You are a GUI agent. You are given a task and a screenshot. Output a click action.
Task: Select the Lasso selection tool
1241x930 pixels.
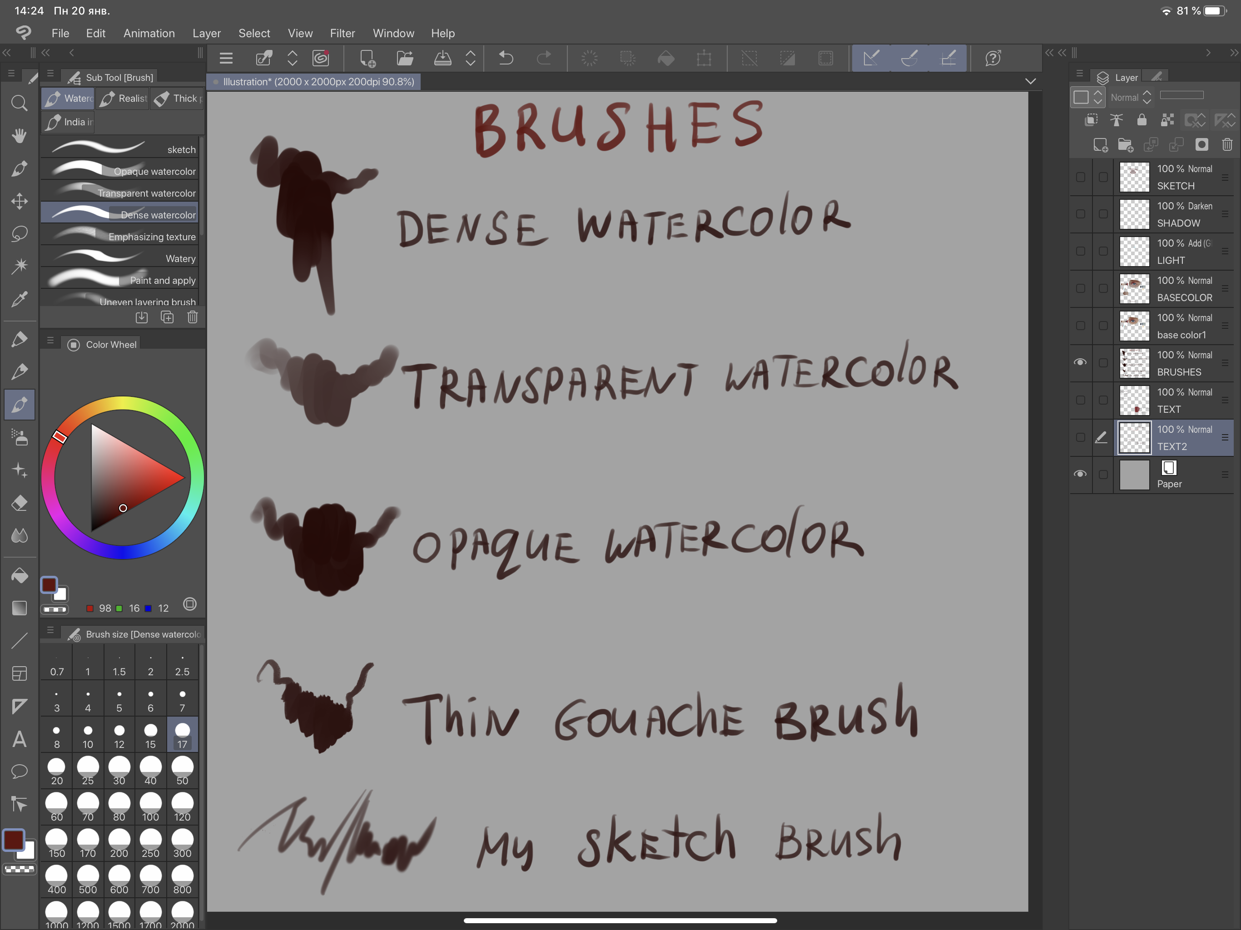pos(20,233)
